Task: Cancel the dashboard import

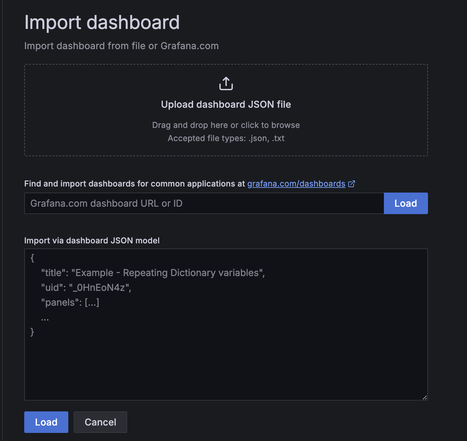Action: click(x=100, y=422)
